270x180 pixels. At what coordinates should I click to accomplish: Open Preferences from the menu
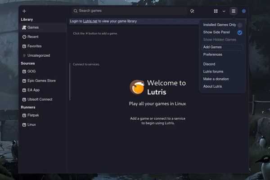tap(222, 54)
